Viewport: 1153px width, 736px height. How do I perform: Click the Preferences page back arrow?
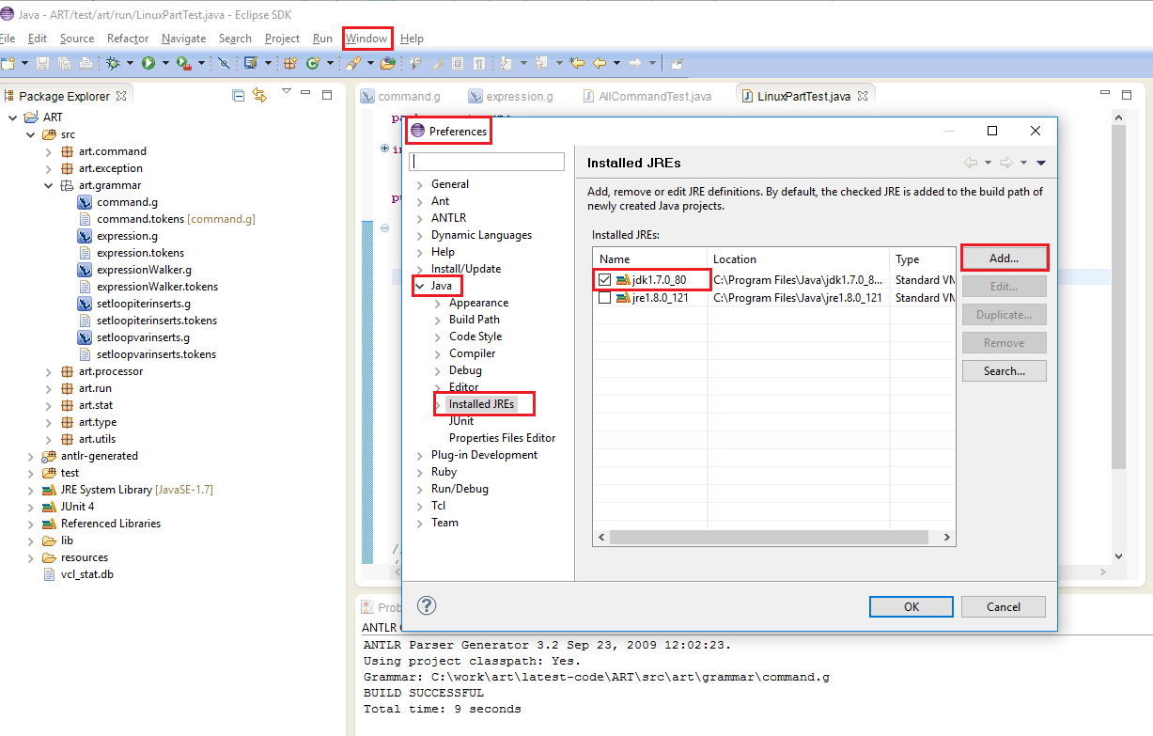[971, 163]
